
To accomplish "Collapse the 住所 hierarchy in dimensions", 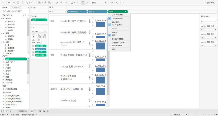I will tap(1, 42).
